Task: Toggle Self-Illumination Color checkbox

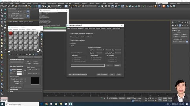Action: (28, 70)
